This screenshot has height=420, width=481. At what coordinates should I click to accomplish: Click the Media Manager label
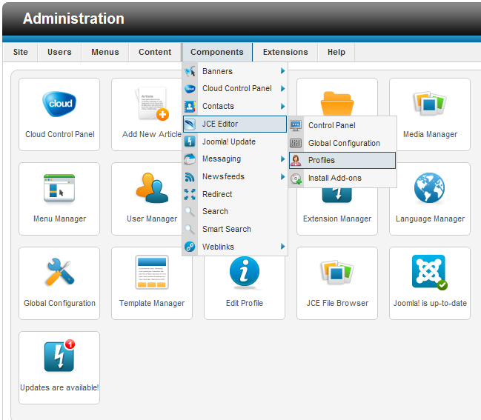[430, 134]
